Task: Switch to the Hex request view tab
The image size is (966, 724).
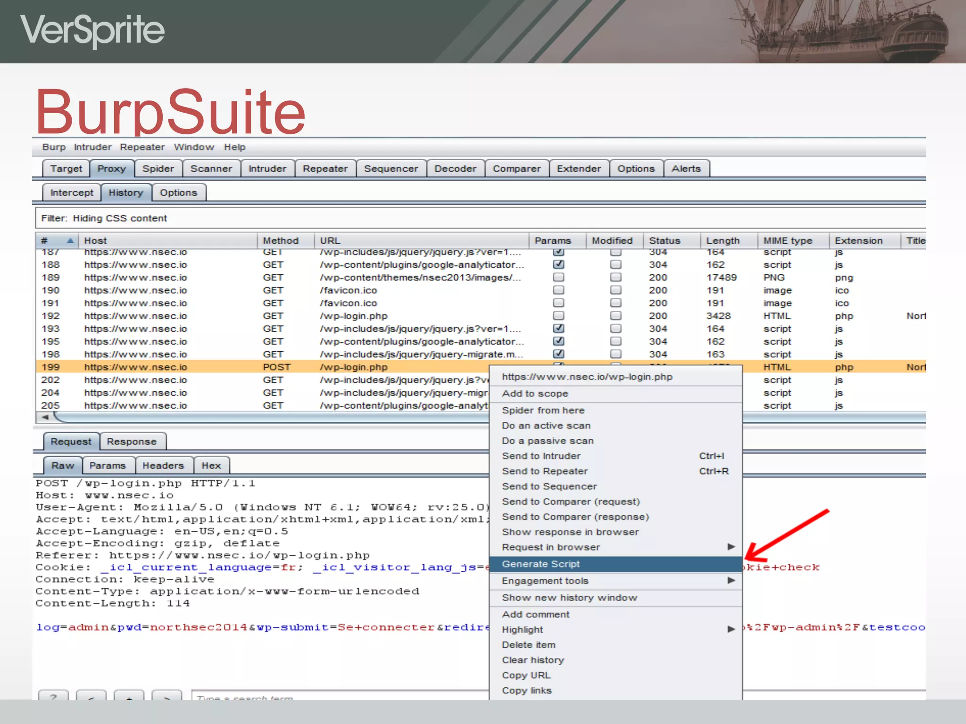Action: pyautogui.click(x=211, y=466)
